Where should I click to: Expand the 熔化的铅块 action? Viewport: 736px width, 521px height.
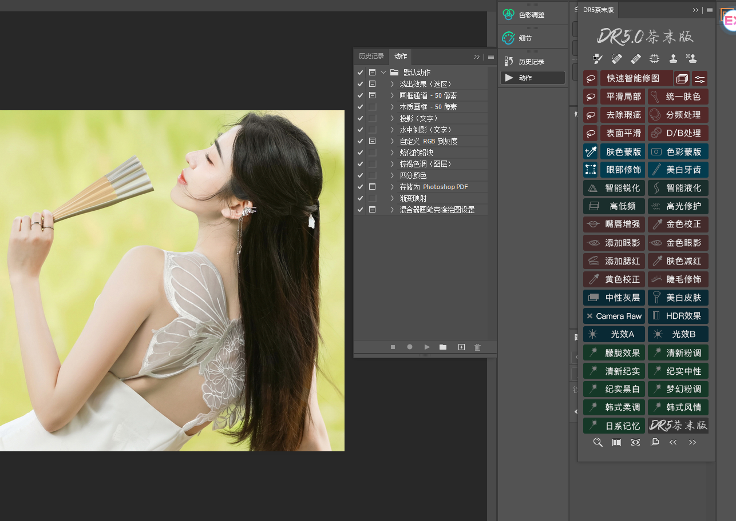click(x=393, y=153)
